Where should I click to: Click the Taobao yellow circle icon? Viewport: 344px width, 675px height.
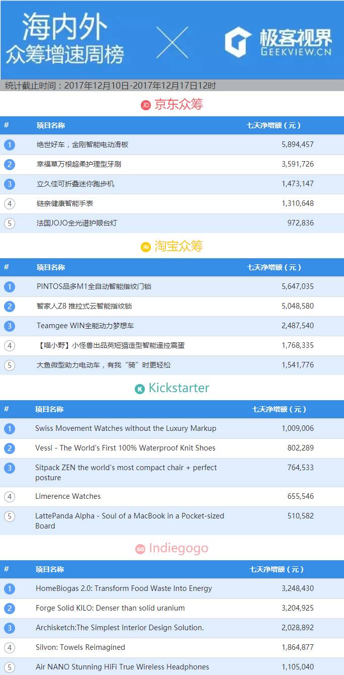point(146,247)
